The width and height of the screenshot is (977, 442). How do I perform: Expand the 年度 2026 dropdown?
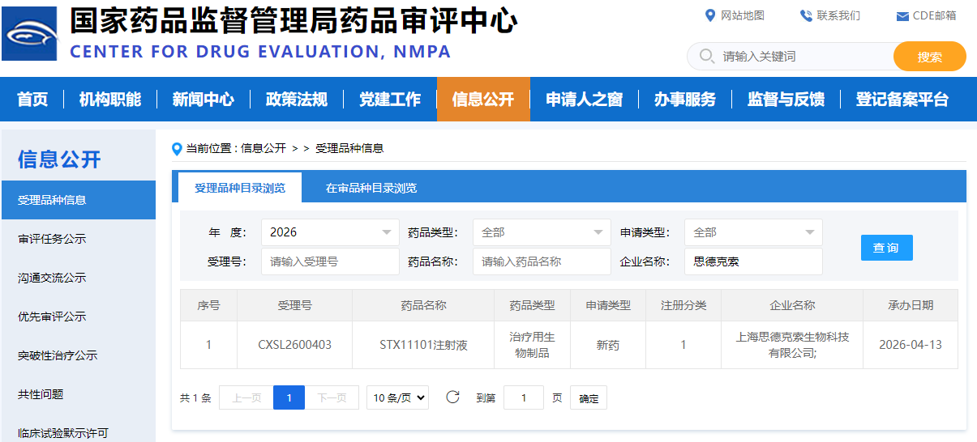point(330,232)
